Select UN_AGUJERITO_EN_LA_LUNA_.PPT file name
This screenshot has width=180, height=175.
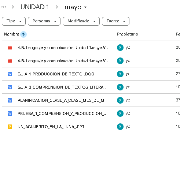51,127
